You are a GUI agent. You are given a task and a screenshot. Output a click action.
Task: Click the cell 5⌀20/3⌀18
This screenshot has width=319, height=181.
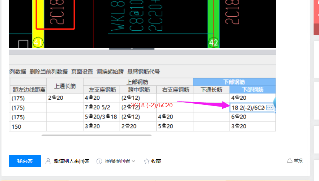click(x=102, y=117)
